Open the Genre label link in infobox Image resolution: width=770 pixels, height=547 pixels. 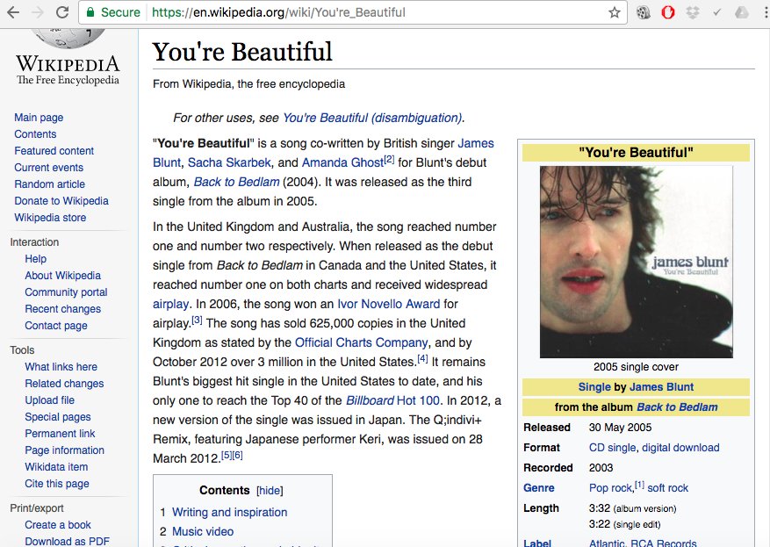[x=539, y=487]
